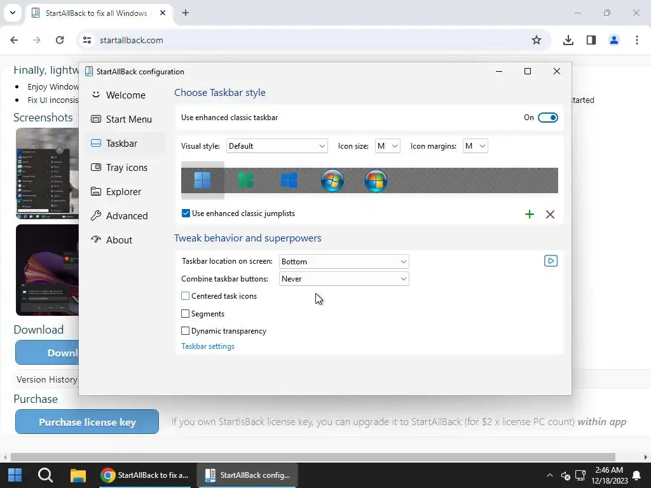This screenshot has height=488, width=651.
Task: Switch to Explorer settings
Action: tap(125, 192)
